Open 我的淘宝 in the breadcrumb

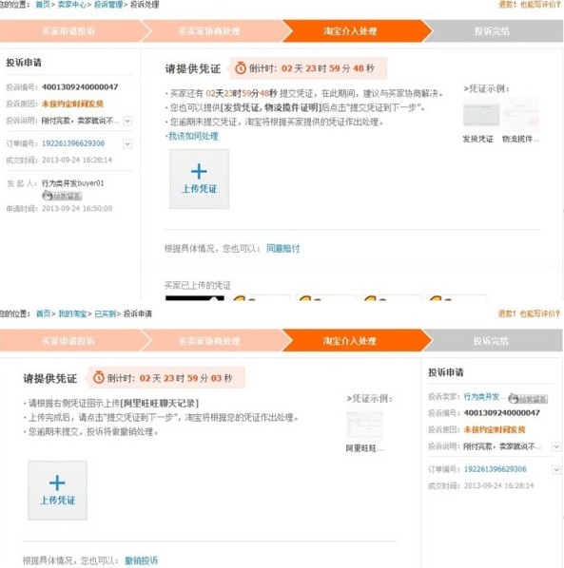pyautogui.click(x=72, y=313)
